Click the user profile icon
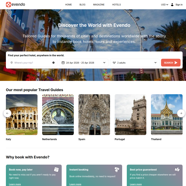The width and height of the screenshot is (186, 186). pyautogui.click(x=172, y=5)
